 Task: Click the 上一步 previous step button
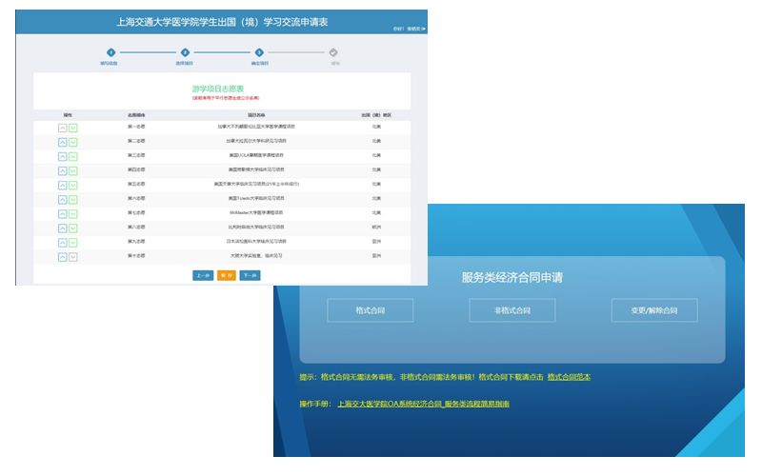point(203,275)
